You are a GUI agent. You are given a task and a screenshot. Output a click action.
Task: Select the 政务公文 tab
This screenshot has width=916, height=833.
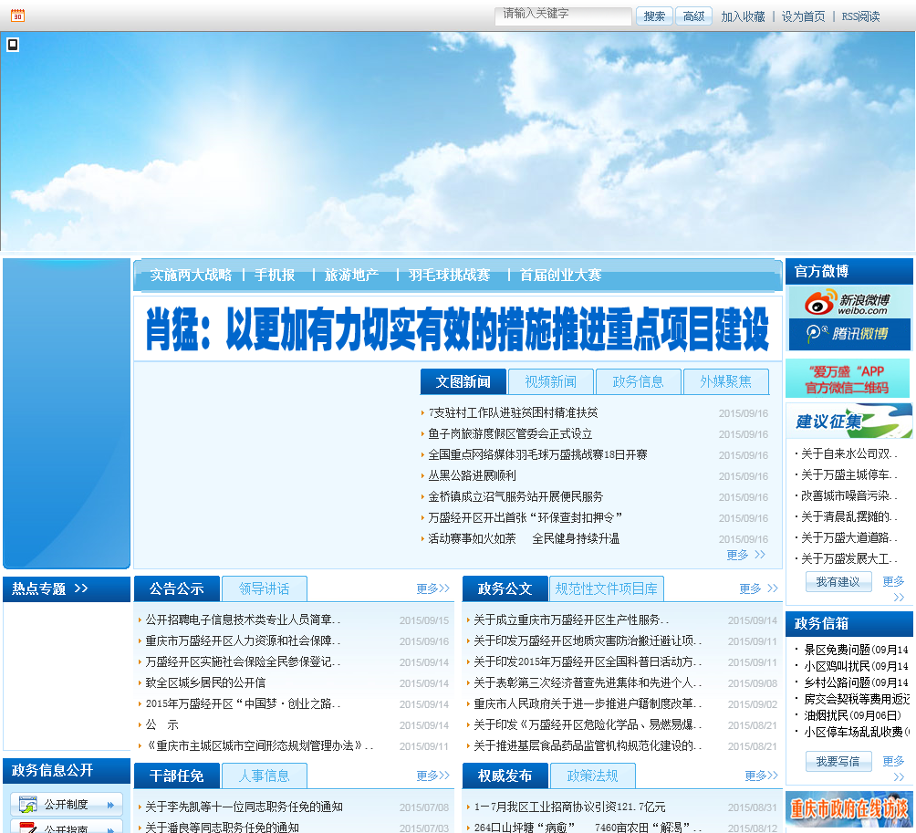[x=505, y=588]
